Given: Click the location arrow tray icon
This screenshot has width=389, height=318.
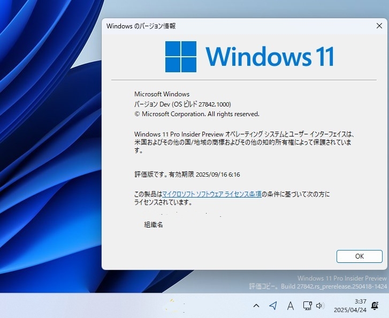Looking at the screenshot, I should pyautogui.click(x=273, y=306).
